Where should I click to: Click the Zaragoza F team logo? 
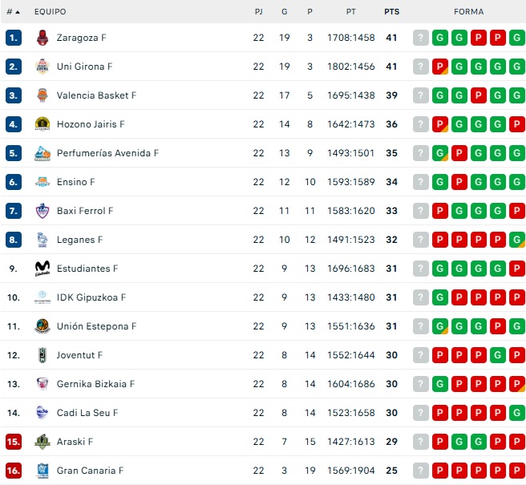(x=42, y=38)
